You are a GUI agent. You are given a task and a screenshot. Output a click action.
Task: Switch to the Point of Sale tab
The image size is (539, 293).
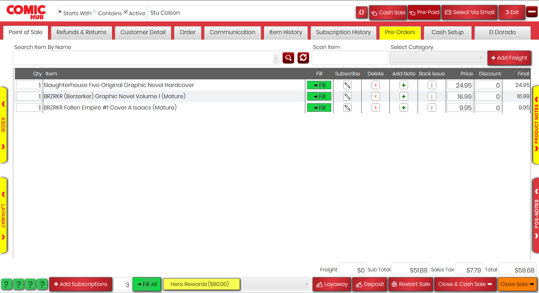point(26,32)
